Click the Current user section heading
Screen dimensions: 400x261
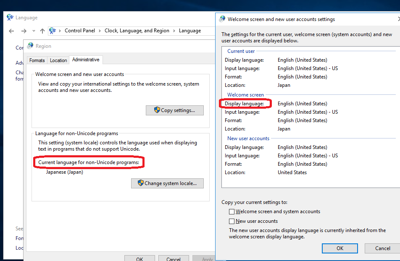[241, 51]
